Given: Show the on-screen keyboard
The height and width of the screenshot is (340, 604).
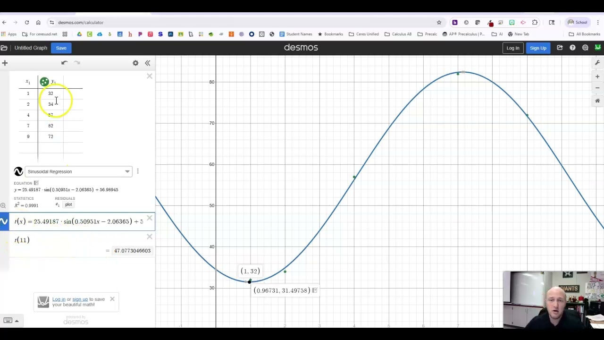Looking at the screenshot, I should coord(8,321).
